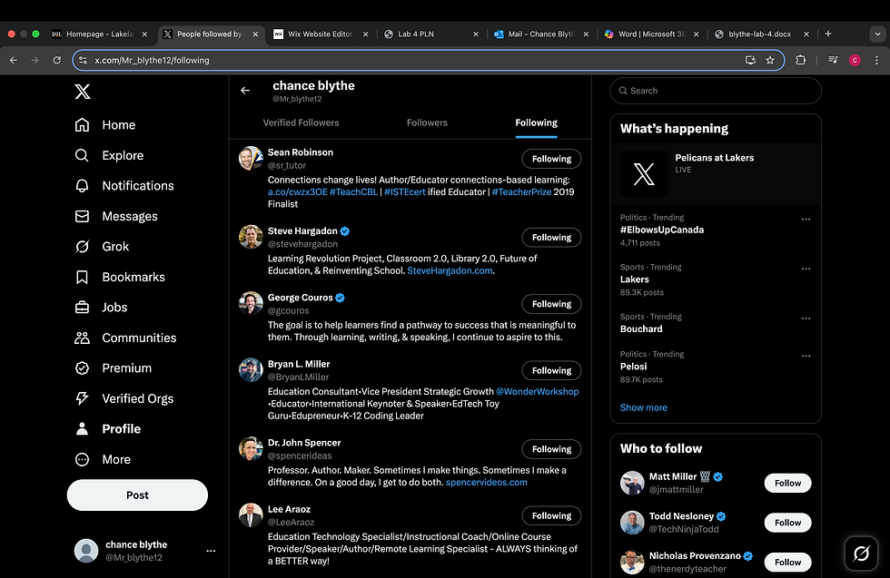Image resolution: width=890 pixels, height=578 pixels.
Task: Click the back arrow above chance blythe
Action: [245, 90]
